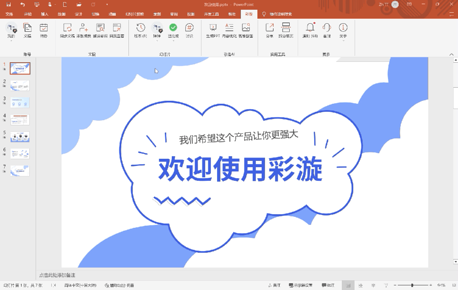
Task: Switch to the 审阅 Review tab
Action: (174, 14)
